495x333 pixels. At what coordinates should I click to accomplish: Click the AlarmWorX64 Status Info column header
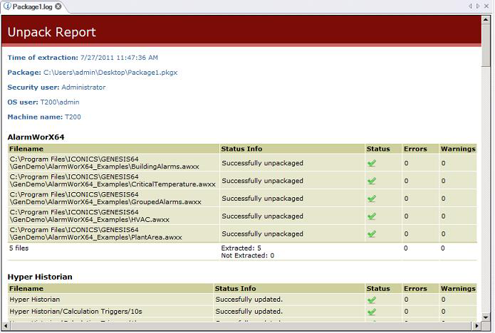point(241,149)
